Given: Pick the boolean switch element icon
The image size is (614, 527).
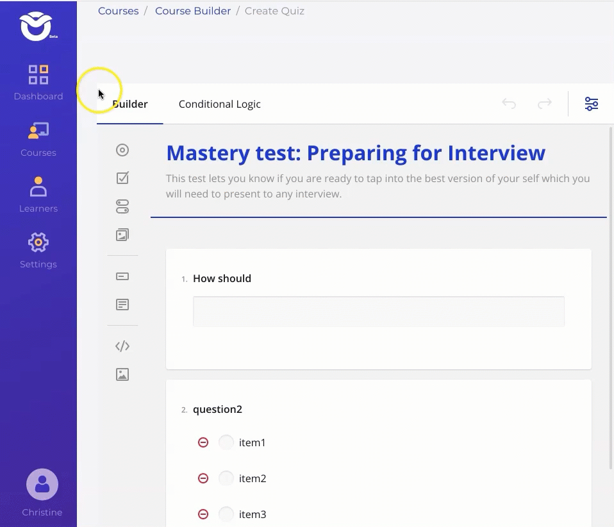Looking at the screenshot, I should [x=122, y=206].
